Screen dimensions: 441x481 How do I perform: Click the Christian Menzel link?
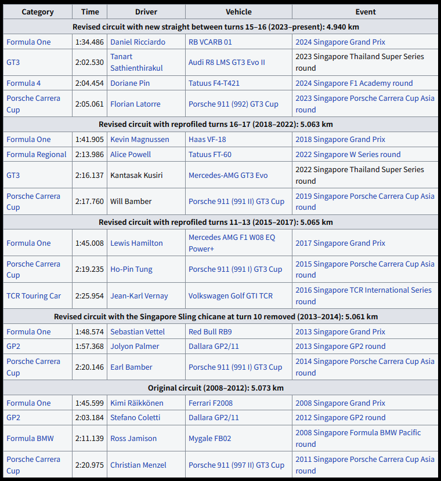click(x=138, y=465)
